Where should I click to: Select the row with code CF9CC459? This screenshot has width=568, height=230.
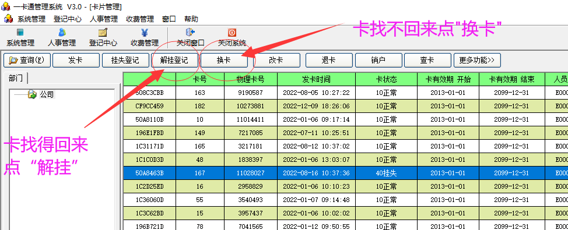click(x=346, y=106)
